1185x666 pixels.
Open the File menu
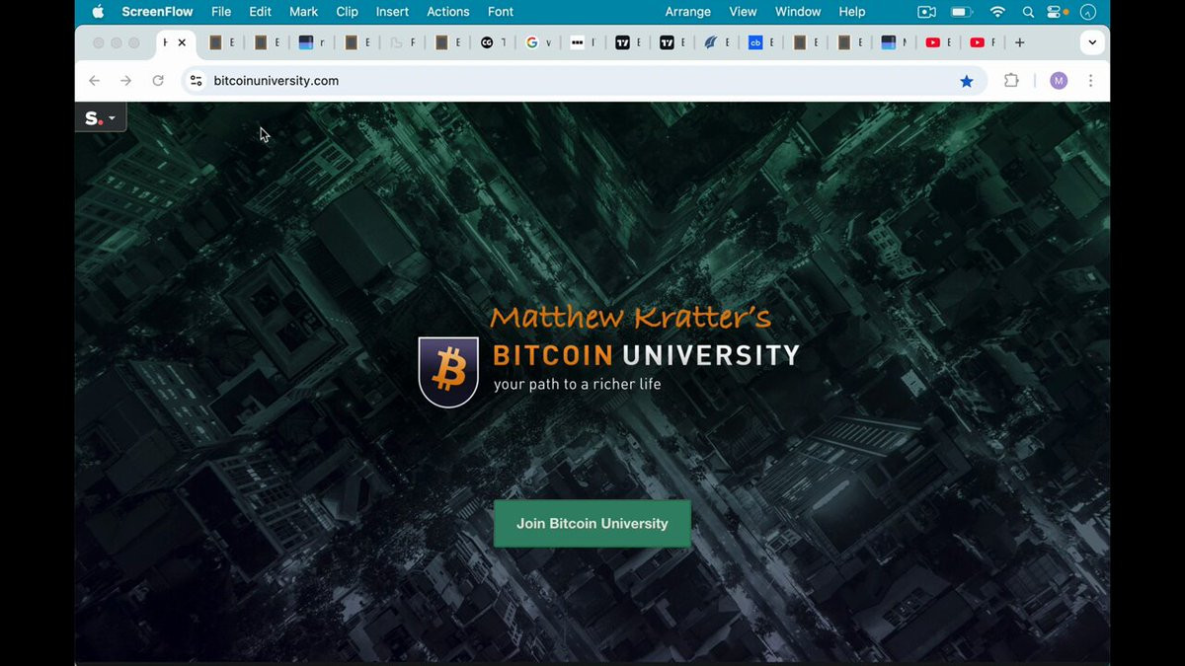[x=221, y=12]
